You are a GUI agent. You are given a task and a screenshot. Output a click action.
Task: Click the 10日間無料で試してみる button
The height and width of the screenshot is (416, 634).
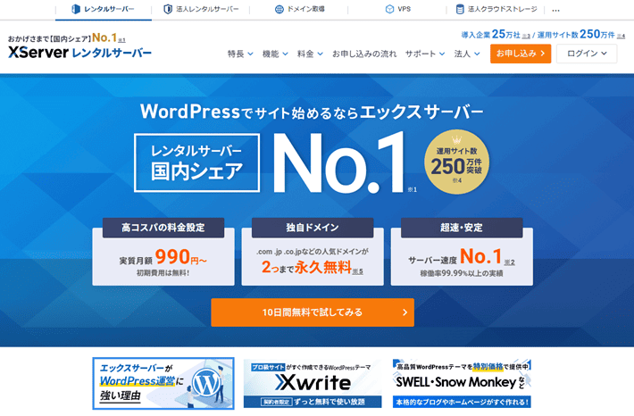pyautogui.click(x=313, y=312)
